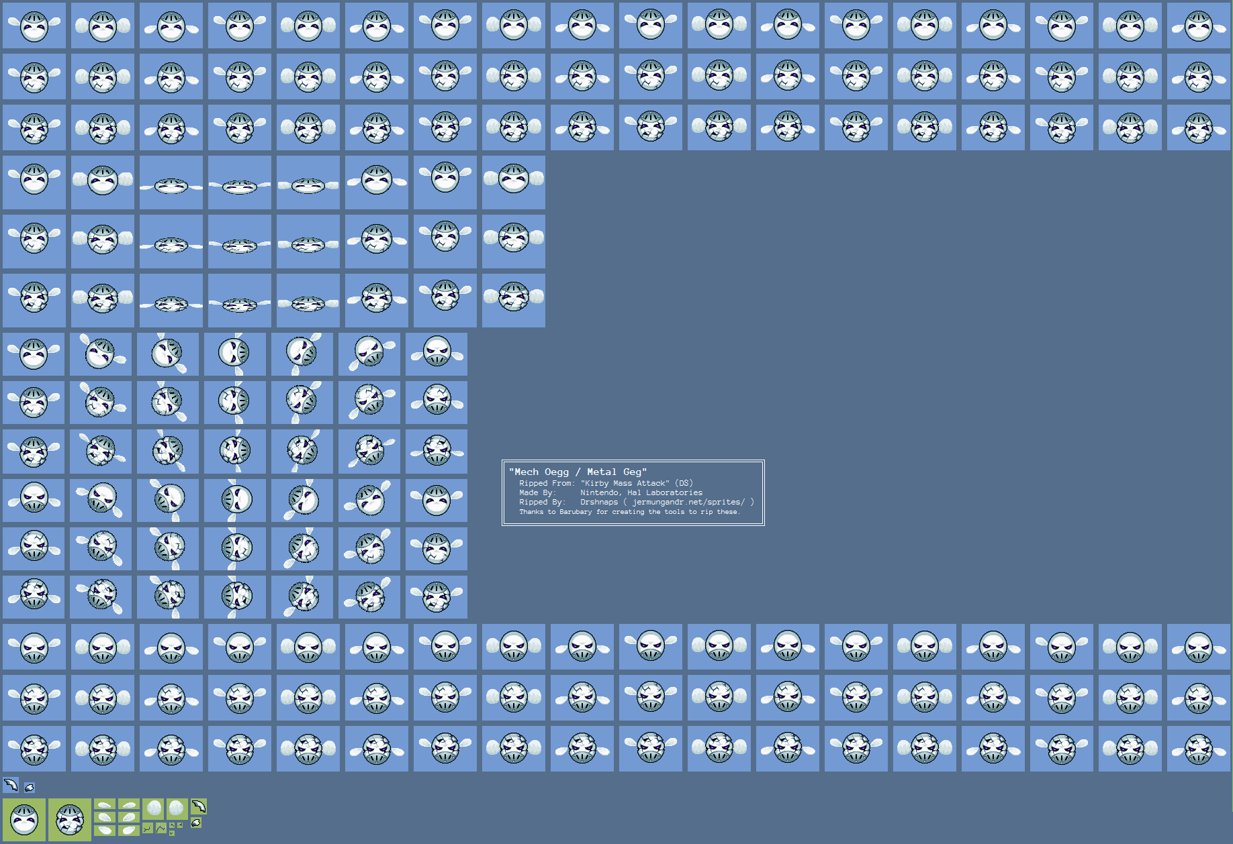Click the "Made By: Nintendo, Hal Laboratories" line
The height and width of the screenshot is (844, 1233).
coord(610,492)
